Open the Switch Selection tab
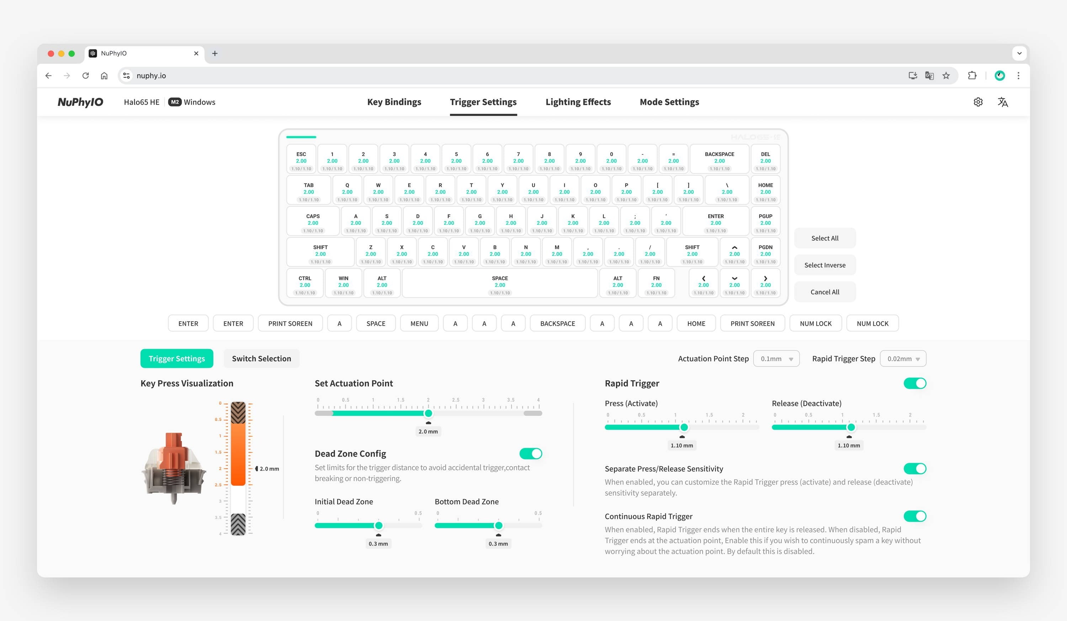The height and width of the screenshot is (621, 1067). click(x=261, y=359)
